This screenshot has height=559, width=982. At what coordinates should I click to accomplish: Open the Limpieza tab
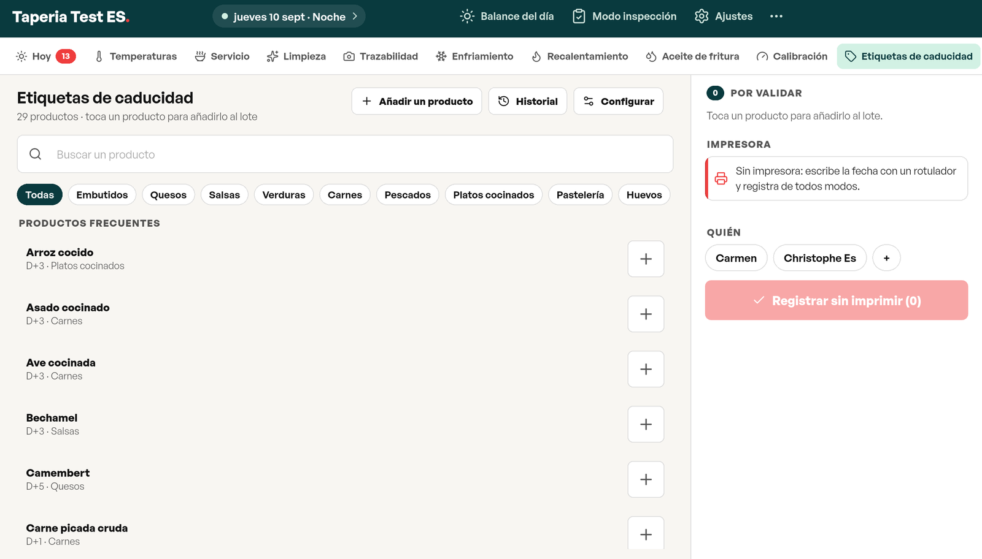coord(296,56)
